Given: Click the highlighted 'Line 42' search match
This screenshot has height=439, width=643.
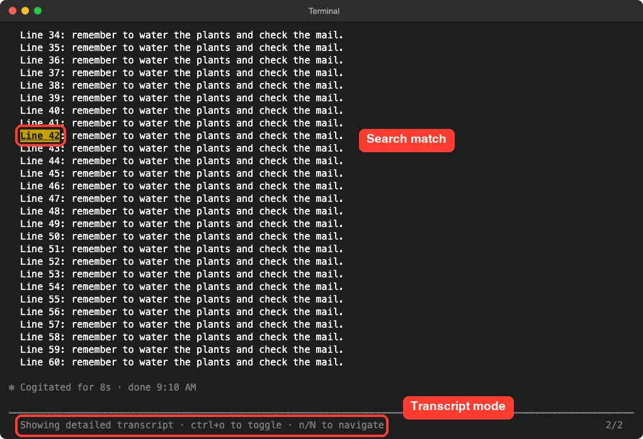Looking at the screenshot, I should (x=40, y=136).
